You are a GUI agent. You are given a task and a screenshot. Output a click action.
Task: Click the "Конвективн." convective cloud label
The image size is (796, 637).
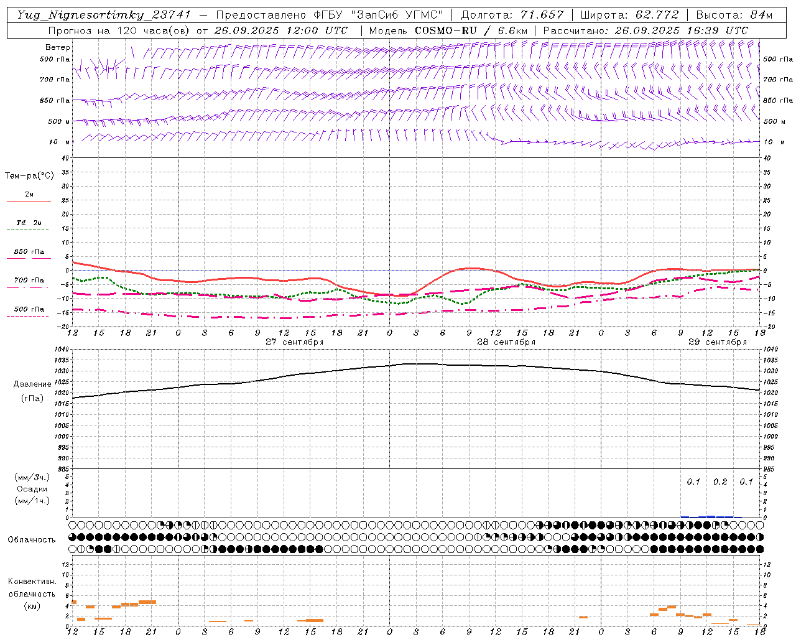coord(32,582)
